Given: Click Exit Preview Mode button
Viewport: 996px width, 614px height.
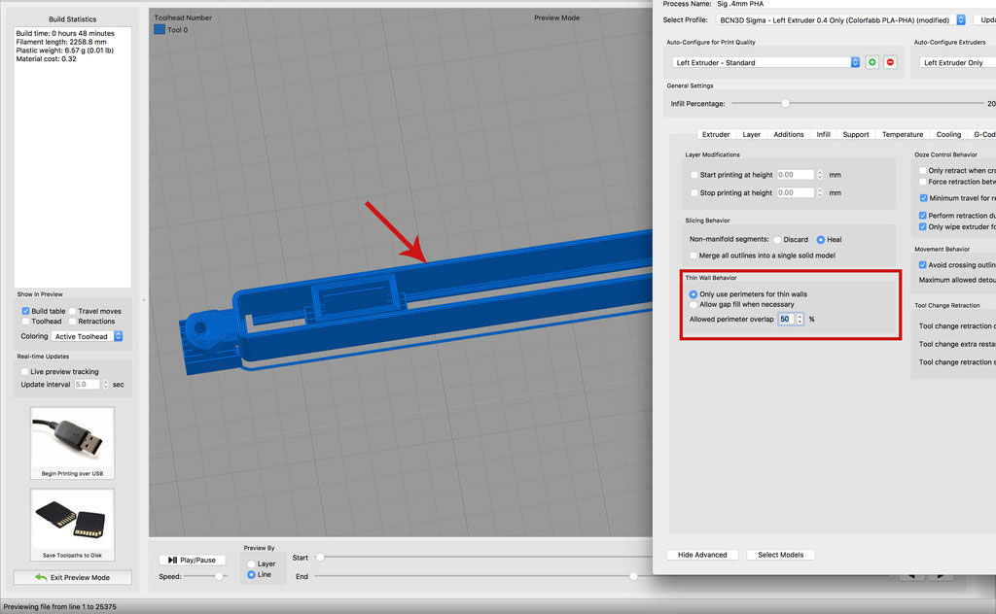Looking at the screenshot, I should pos(72,577).
